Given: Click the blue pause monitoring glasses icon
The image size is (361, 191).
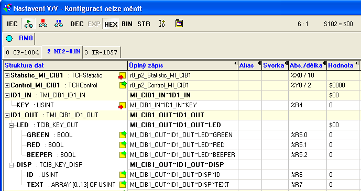Looking at the screenshot, I should pos(59,24).
